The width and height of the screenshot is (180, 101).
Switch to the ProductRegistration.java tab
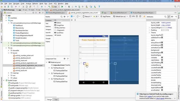coord(56,13)
